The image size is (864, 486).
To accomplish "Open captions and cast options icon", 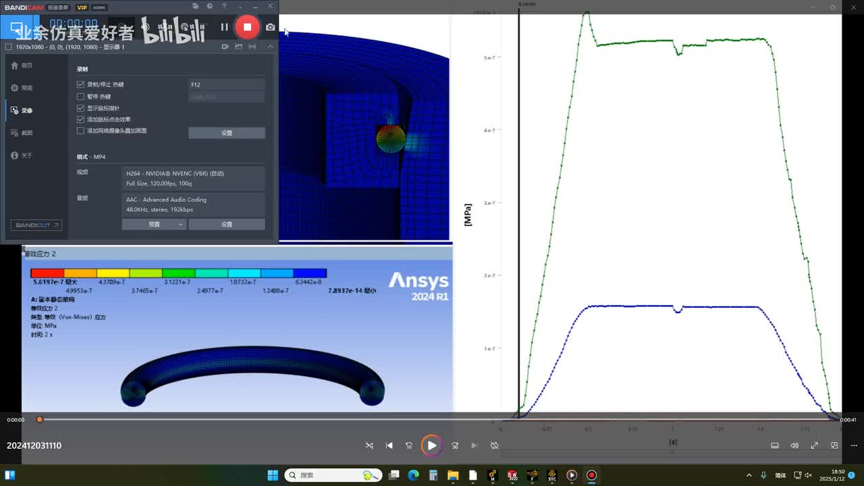I will pos(775,446).
